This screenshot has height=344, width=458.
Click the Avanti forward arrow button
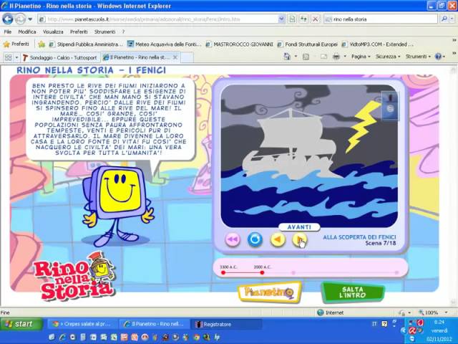coord(299,239)
